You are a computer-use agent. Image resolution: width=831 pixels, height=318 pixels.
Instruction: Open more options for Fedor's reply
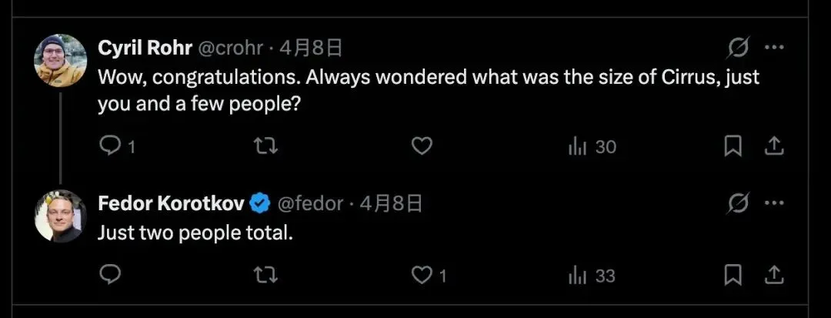pyautogui.click(x=773, y=203)
